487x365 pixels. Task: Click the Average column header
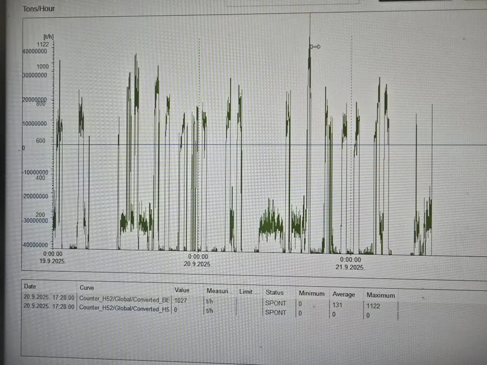[x=344, y=295]
